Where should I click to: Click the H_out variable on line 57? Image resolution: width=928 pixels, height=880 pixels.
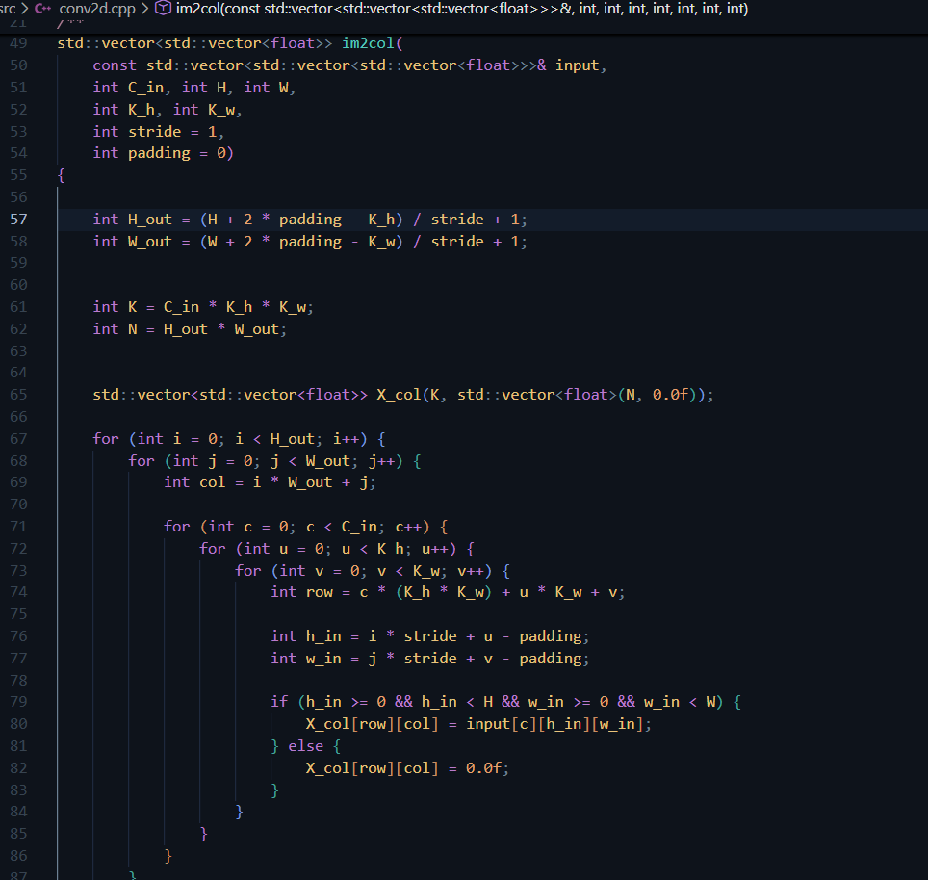pos(148,219)
